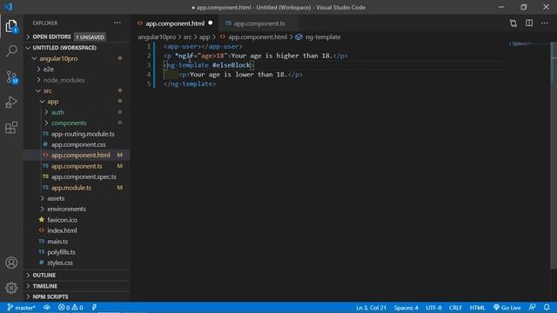
Task: Click Ln 3, Col 21 cursor position
Action: 371,308
